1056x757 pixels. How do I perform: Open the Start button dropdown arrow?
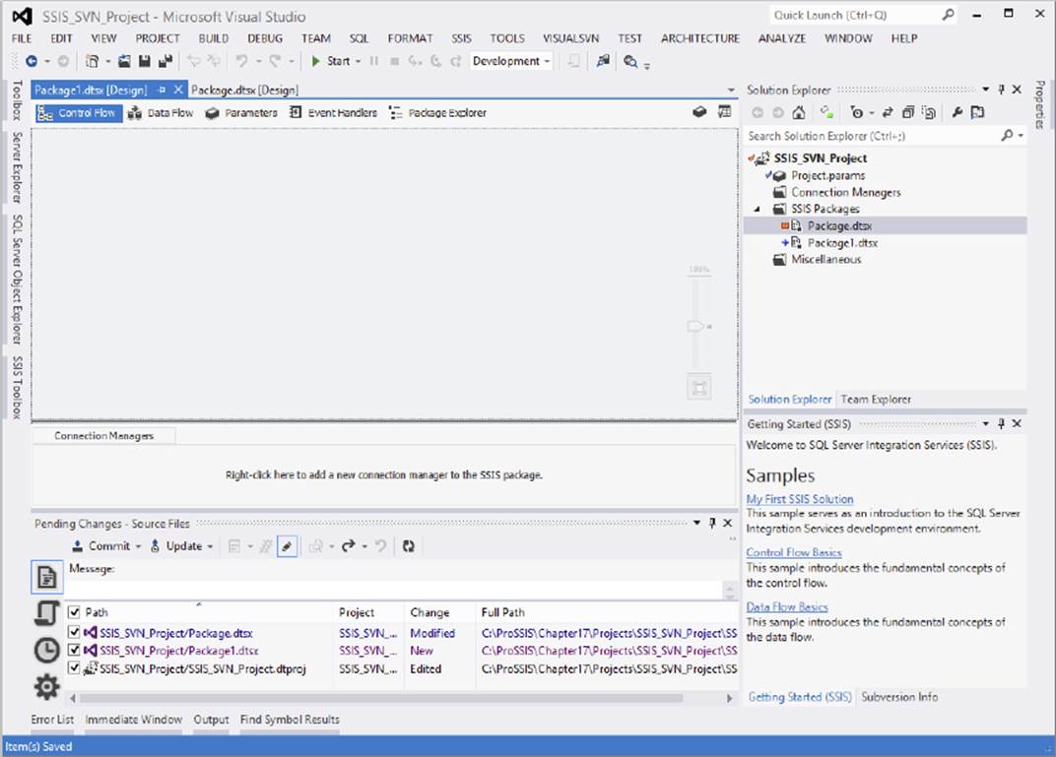pyautogui.click(x=358, y=61)
